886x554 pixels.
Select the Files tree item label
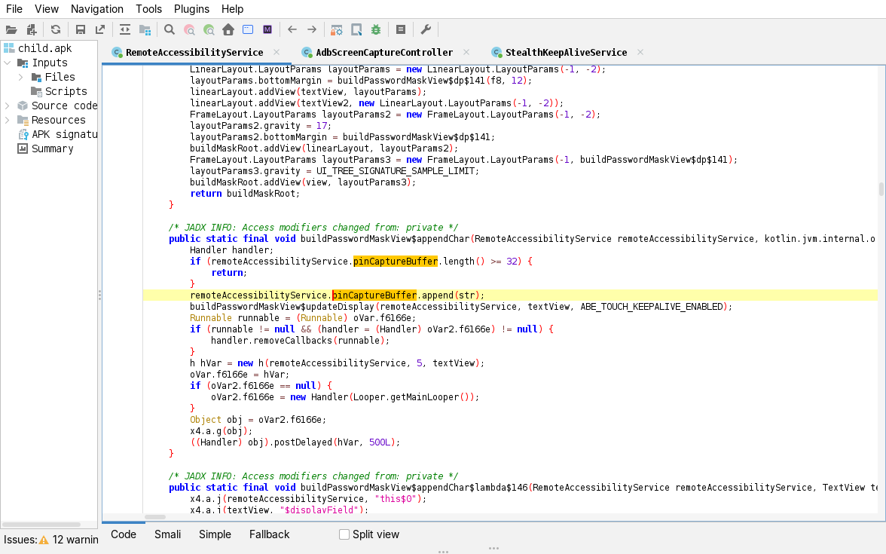click(60, 77)
